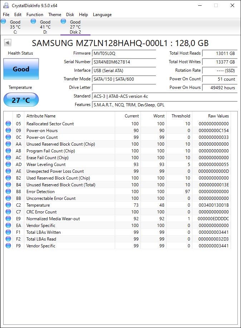Click status orb of Power-on Hours row

pyautogui.click(x=8, y=130)
